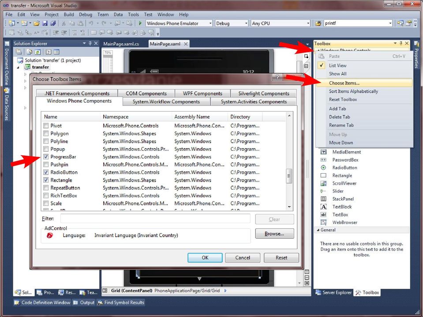Uncheck the ProgressBar checkbox
The image size is (423, 317).
[x=46, y=157]
